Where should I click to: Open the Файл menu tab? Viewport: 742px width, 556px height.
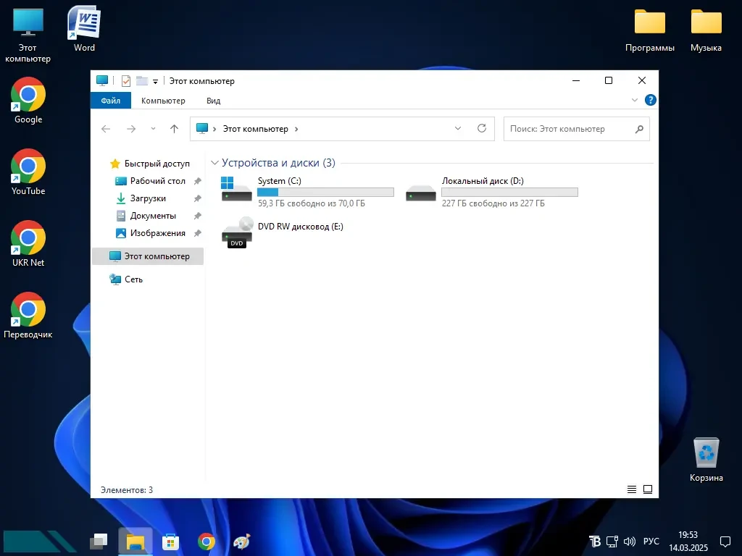point(110,101)
